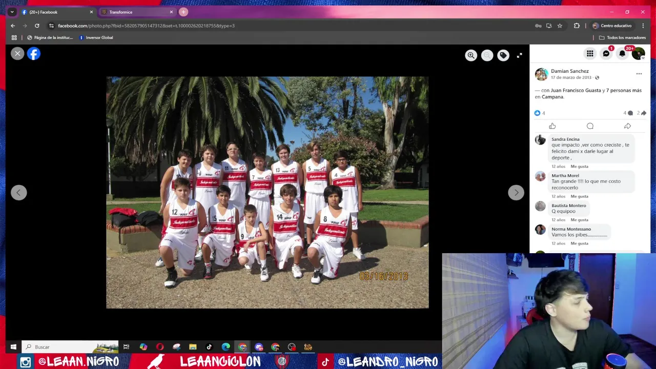656x369 pixels.
Task: Reload the current page
Action: click(37, 26)
